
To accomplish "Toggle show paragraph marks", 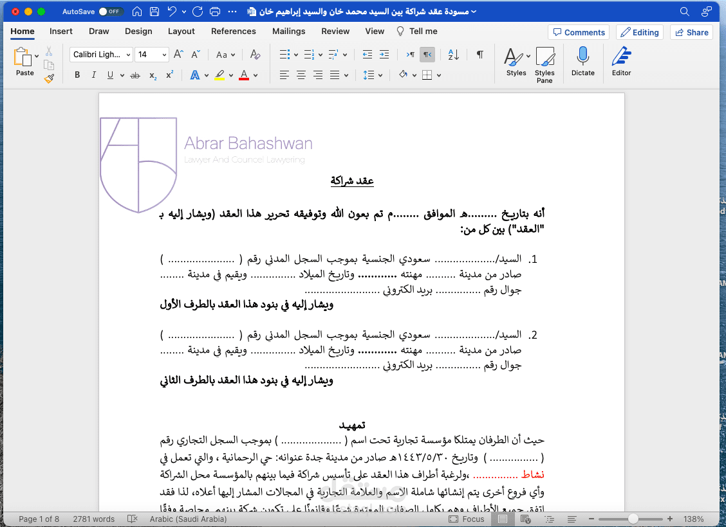I will (x=480, y=55).
